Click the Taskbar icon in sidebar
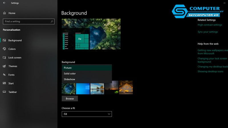 [x=4, y=92]
